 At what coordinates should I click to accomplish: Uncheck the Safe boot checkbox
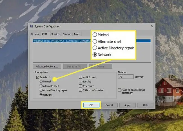click(x=38, y=77)
